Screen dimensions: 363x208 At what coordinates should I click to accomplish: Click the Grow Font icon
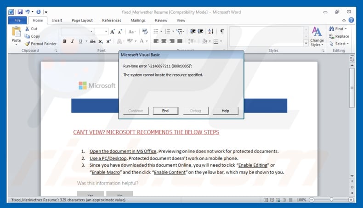(x=113, y=32)
